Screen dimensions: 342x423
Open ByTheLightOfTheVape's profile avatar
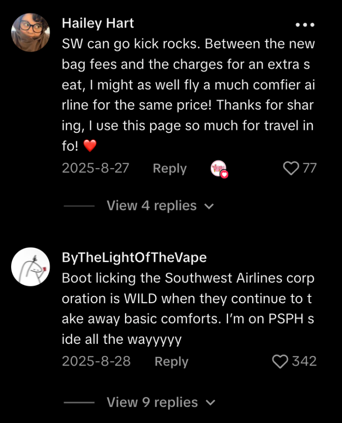30,267
